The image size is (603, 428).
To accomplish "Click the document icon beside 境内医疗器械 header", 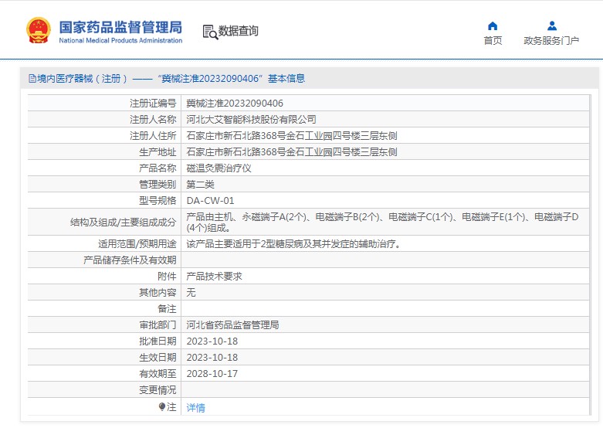I will pyautogui.click(x=32, y=79).
